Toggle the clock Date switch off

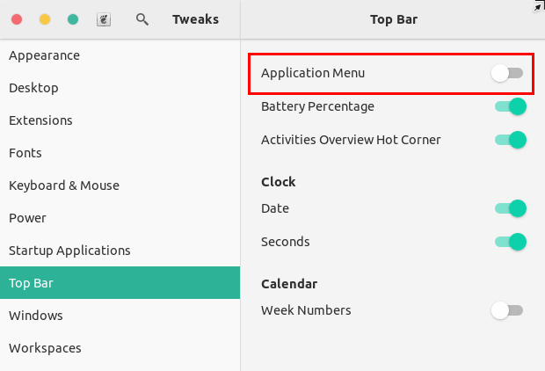click(510, 209)
